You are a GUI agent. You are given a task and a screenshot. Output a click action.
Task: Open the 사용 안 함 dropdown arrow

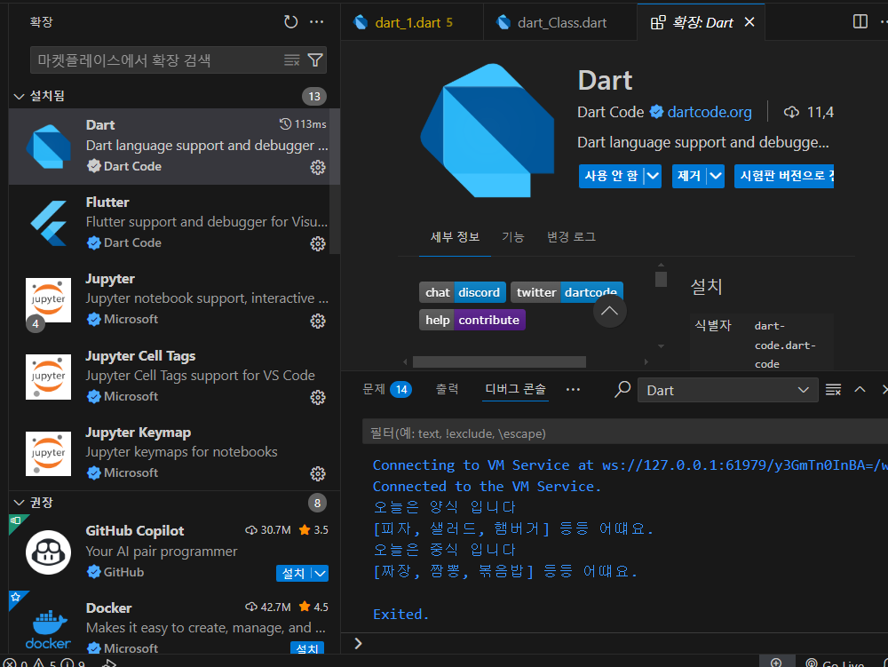pyautogui.click(x=653, y=176)
